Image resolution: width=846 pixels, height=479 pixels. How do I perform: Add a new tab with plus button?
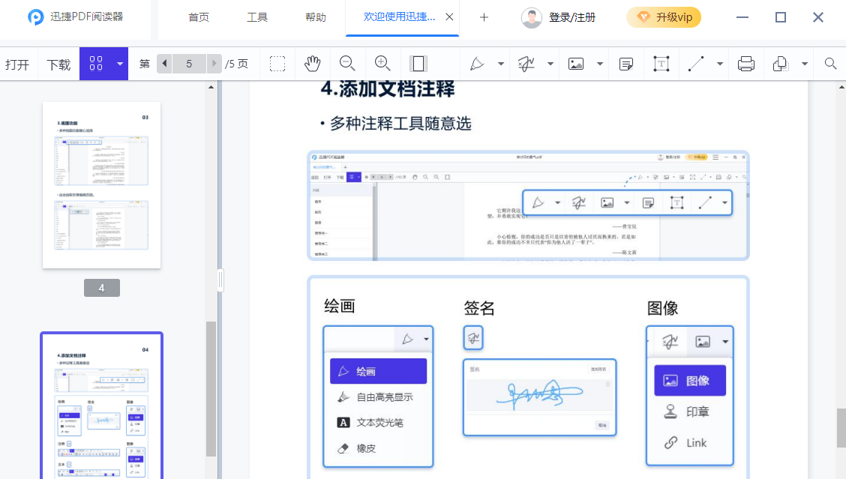[x=484, y=17]
